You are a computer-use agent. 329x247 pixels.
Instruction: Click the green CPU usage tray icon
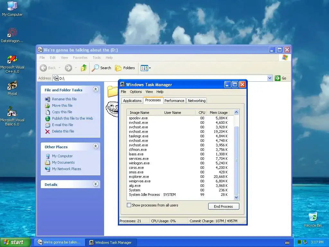(299, 242)
